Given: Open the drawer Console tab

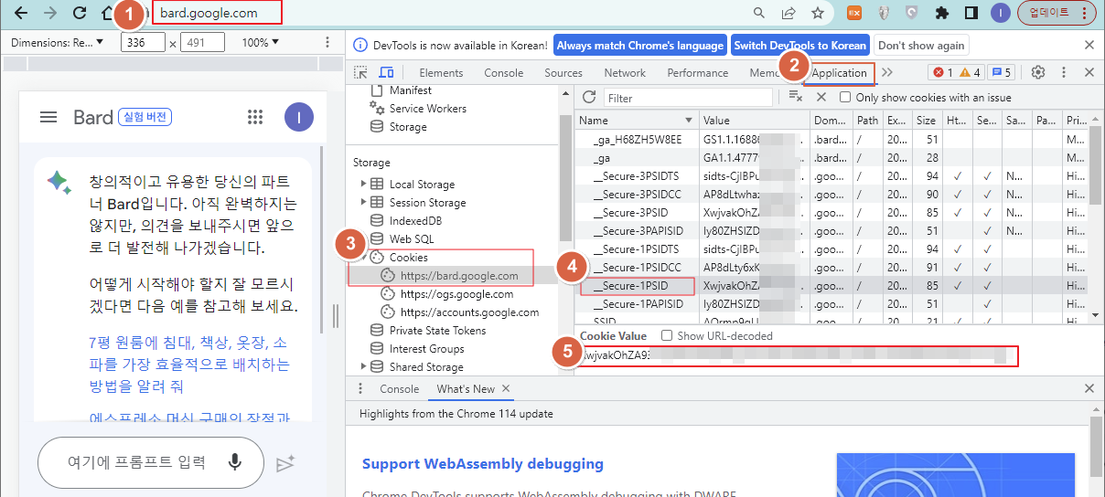Looking at the screenshot, I should pos(399,388).
